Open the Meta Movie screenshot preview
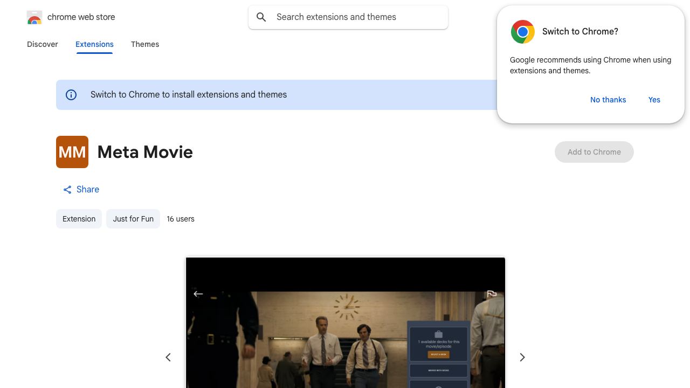This screenshot has height=388, width=690. coord(346,323)
